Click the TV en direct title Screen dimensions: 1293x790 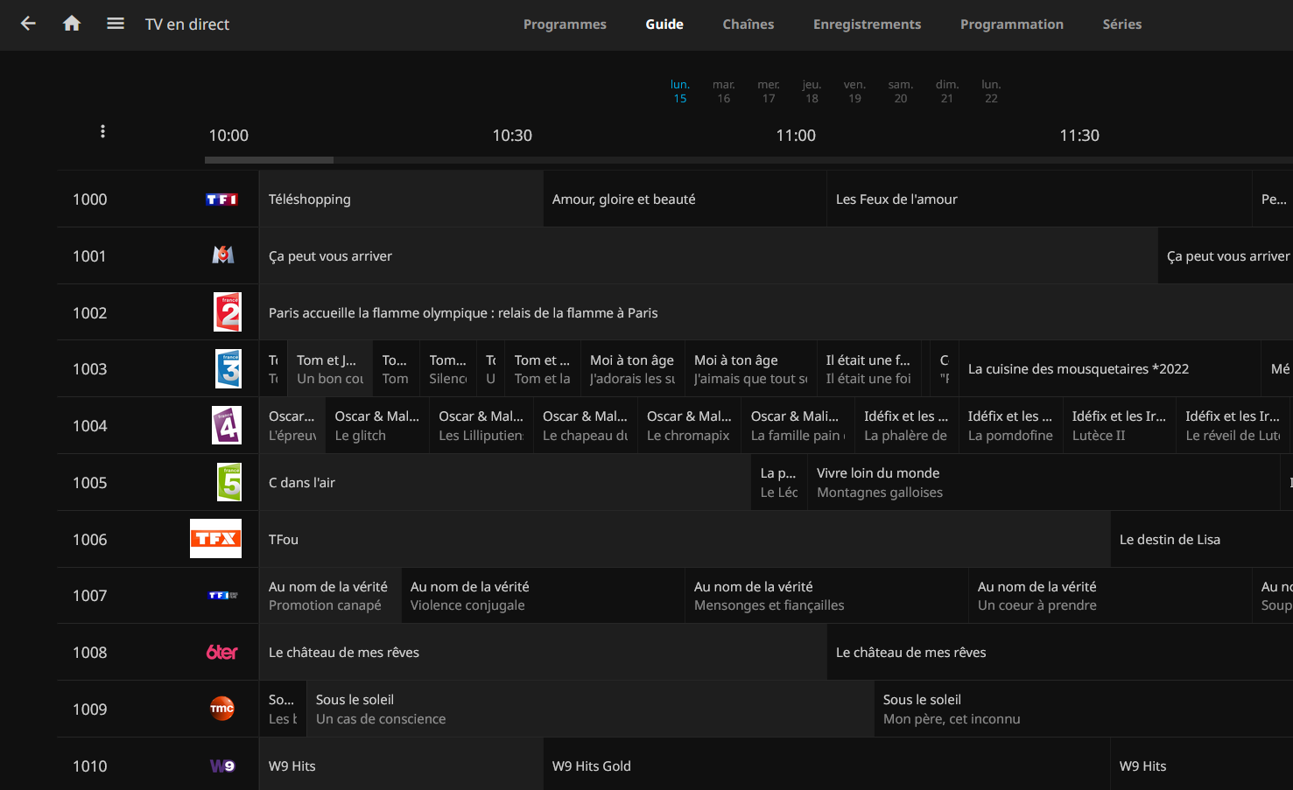187,24
